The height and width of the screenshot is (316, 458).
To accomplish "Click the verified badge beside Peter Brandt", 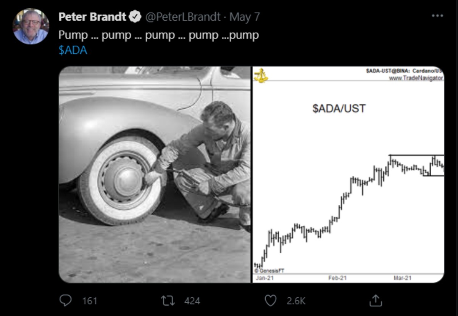I will (135, 17).
